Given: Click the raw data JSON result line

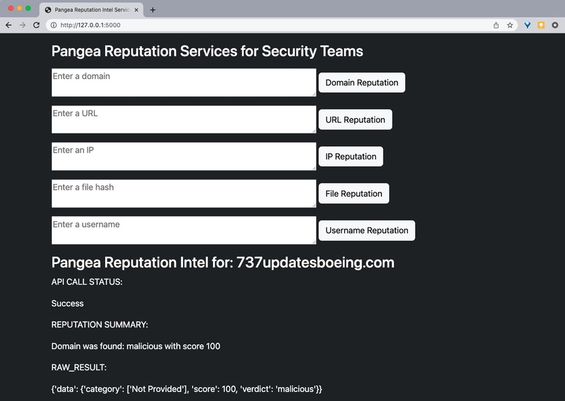Looking at the screenshot, I should tap(186, 389).
